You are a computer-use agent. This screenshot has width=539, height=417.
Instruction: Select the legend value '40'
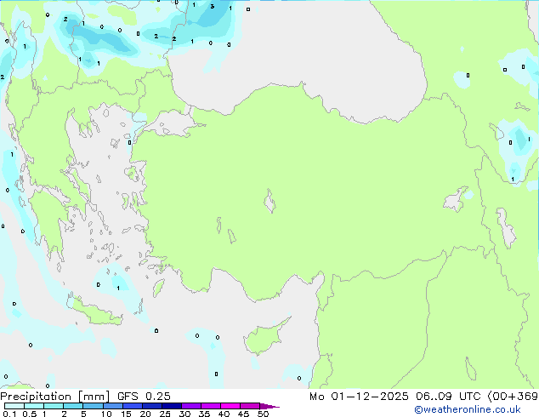(x=224, y=414)
